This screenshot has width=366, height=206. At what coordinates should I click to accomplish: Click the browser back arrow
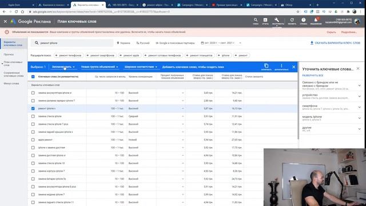[x=4, y=11]
